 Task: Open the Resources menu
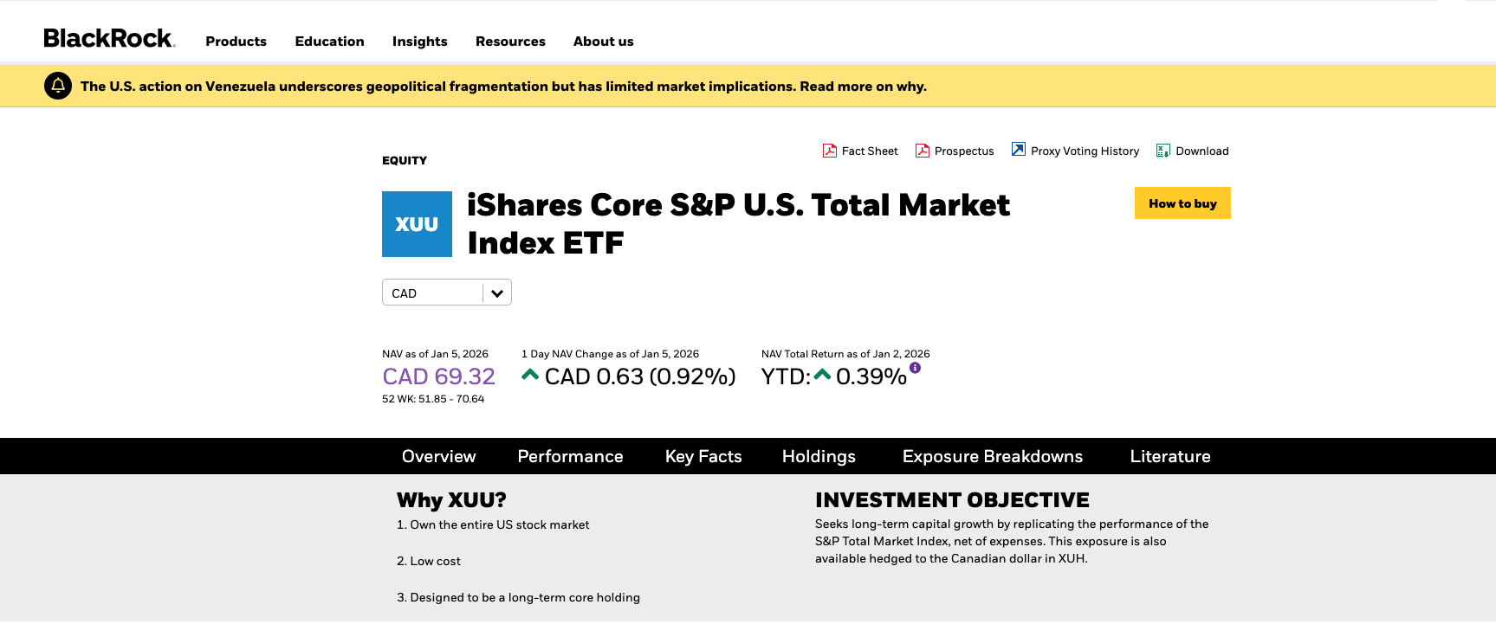coord(510,42)
